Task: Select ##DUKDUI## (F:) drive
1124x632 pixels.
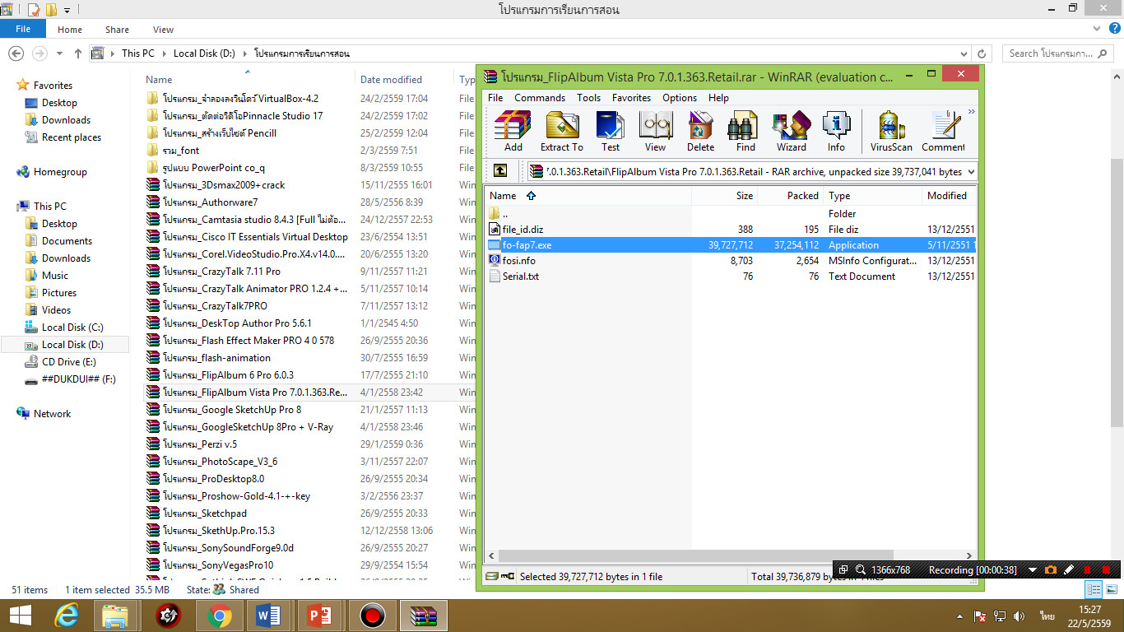Action: (78, 379)
